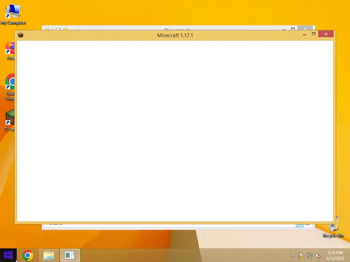Maximize the Minecraft 1.17.1 window
This screenshot has height=262, width=350.
coord(314,34)
